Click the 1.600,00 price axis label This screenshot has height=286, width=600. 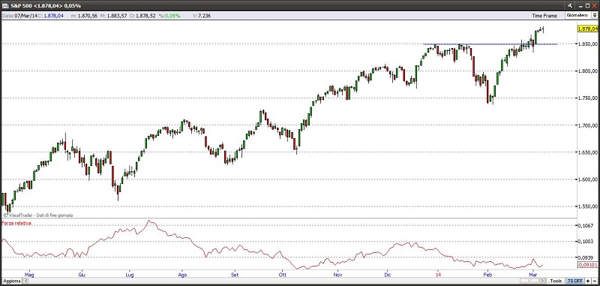(x=588, y=179)
